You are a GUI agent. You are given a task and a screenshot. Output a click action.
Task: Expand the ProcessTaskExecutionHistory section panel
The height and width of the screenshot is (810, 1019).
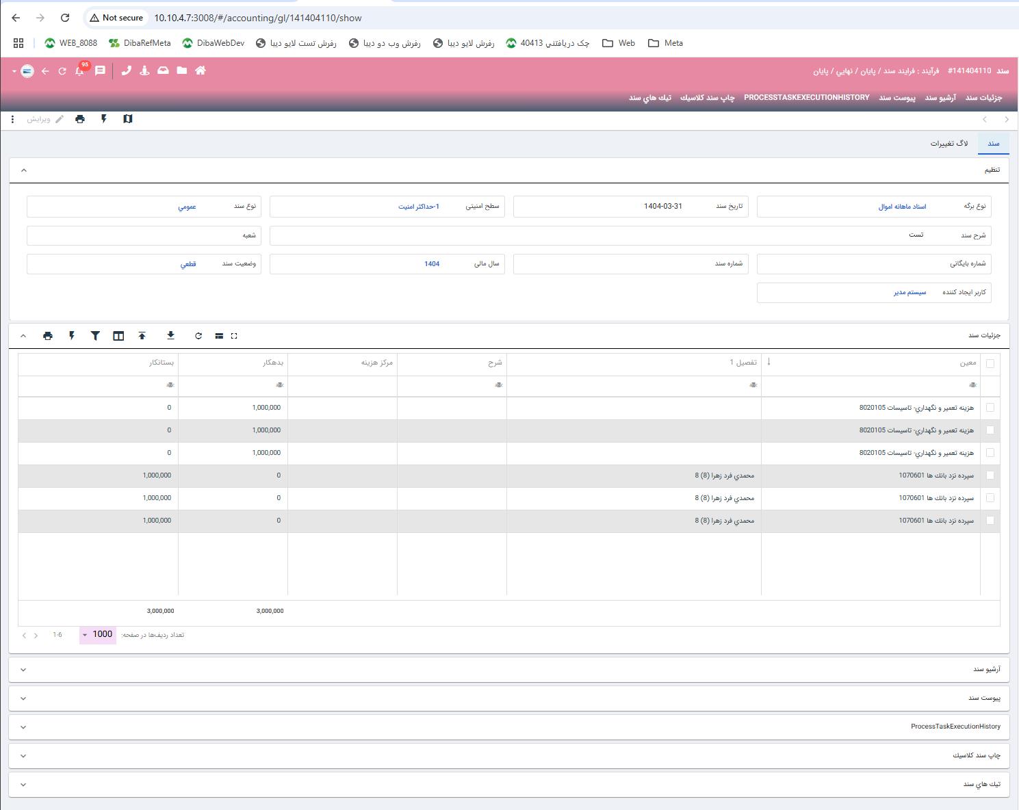coord(508,727)
